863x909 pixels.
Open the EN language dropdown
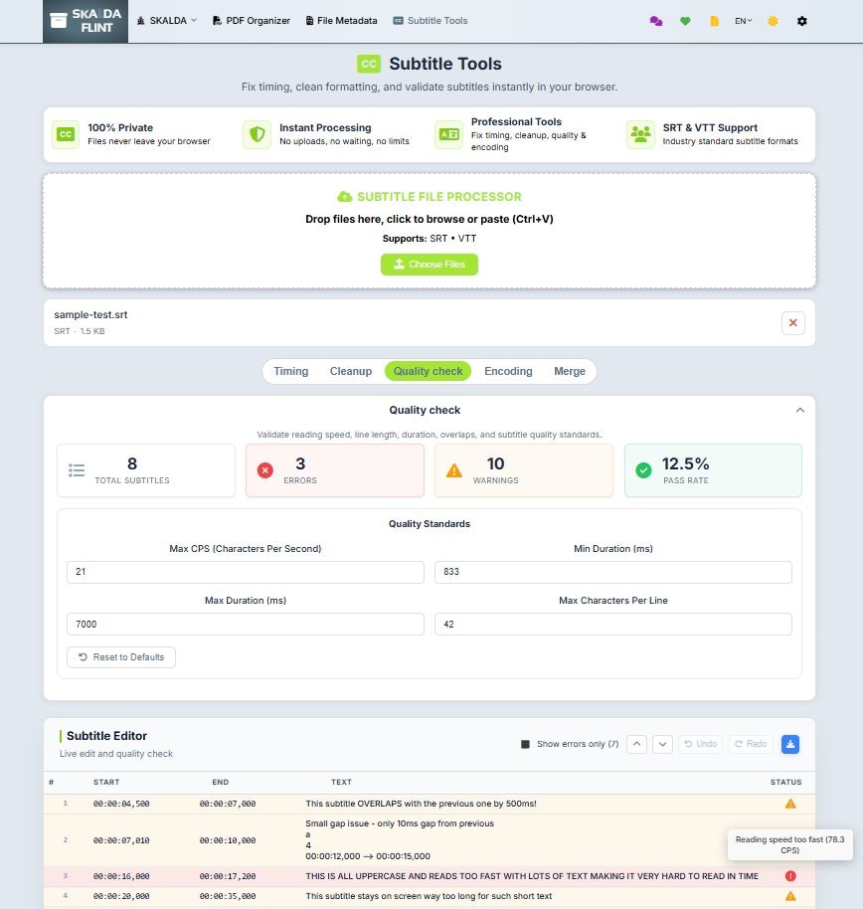click(x=743, y=20)
